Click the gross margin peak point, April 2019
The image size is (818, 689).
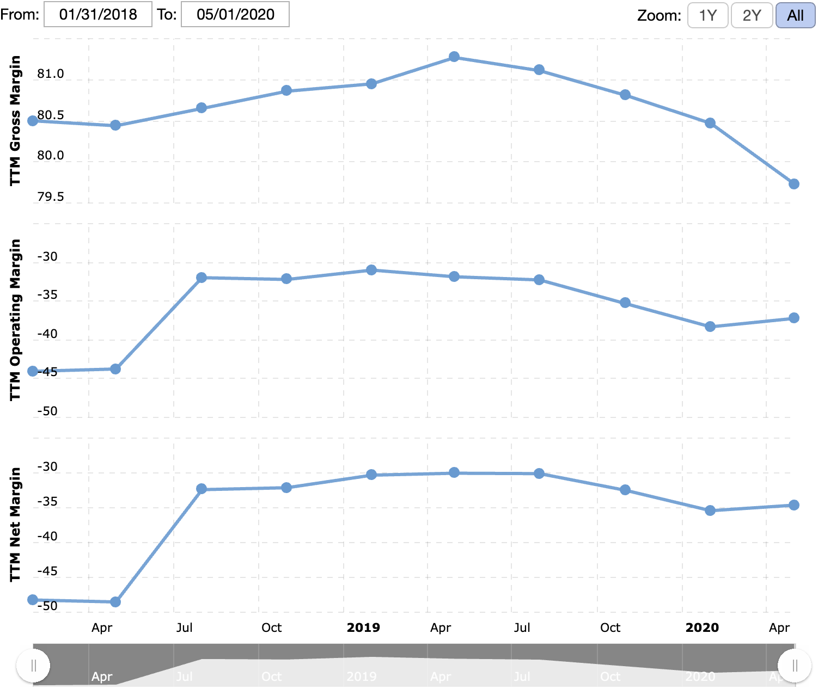point(454,57)
